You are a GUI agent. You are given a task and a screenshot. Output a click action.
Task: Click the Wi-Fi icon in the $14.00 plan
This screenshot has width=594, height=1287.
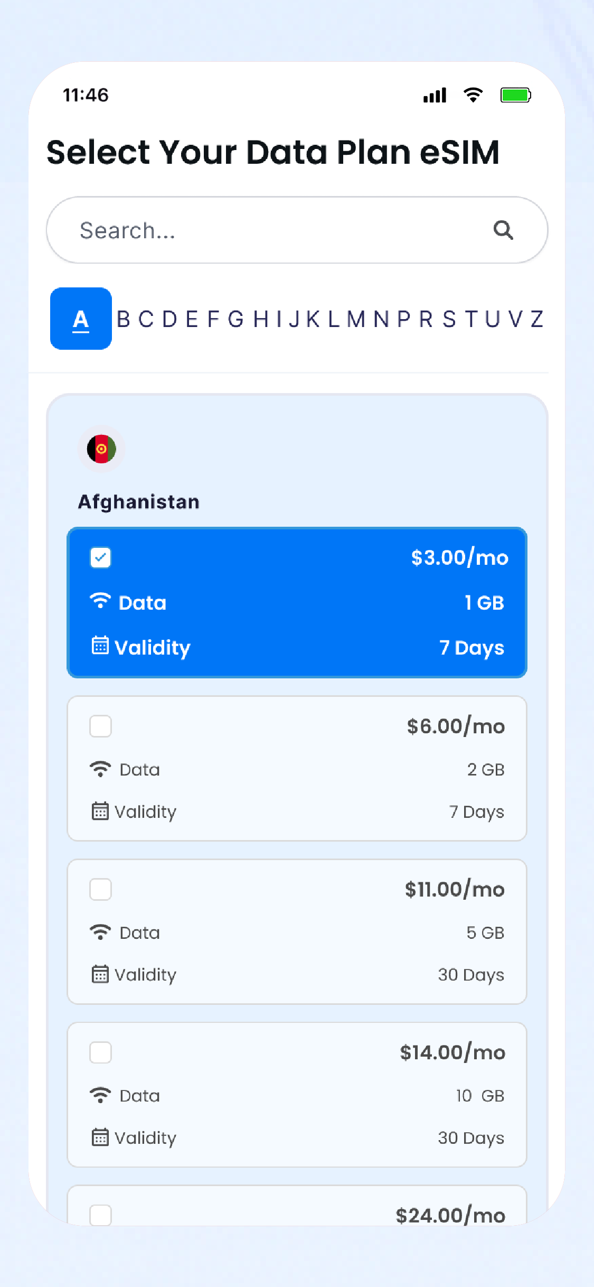click(100, 1095)
